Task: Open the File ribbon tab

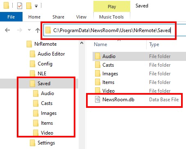Action: 11,17
